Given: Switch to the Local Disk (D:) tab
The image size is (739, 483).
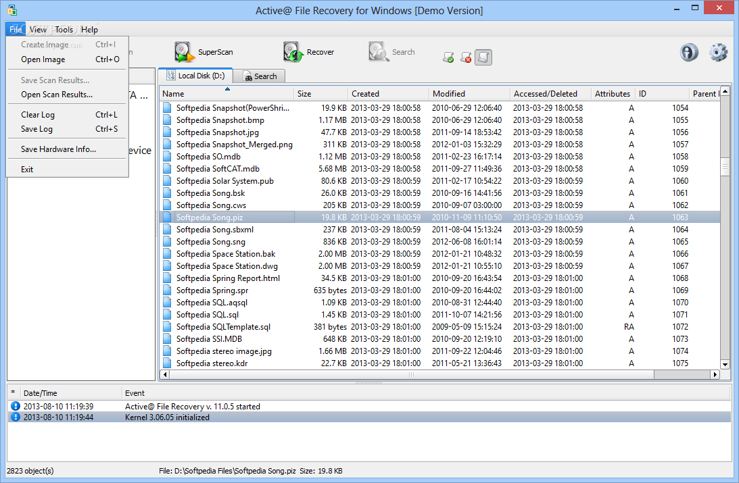Looking at the screenshot, I should point(195,76).
